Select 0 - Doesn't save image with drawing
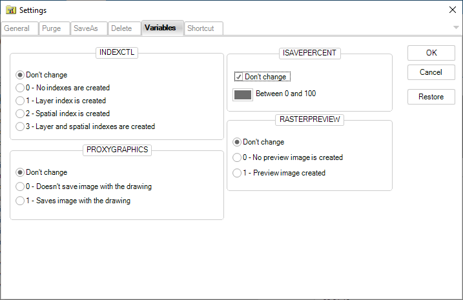 tap(21, 186)
